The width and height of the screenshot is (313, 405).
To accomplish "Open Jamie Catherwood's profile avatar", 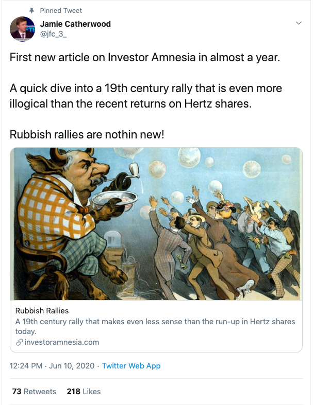I will (22, 29).
